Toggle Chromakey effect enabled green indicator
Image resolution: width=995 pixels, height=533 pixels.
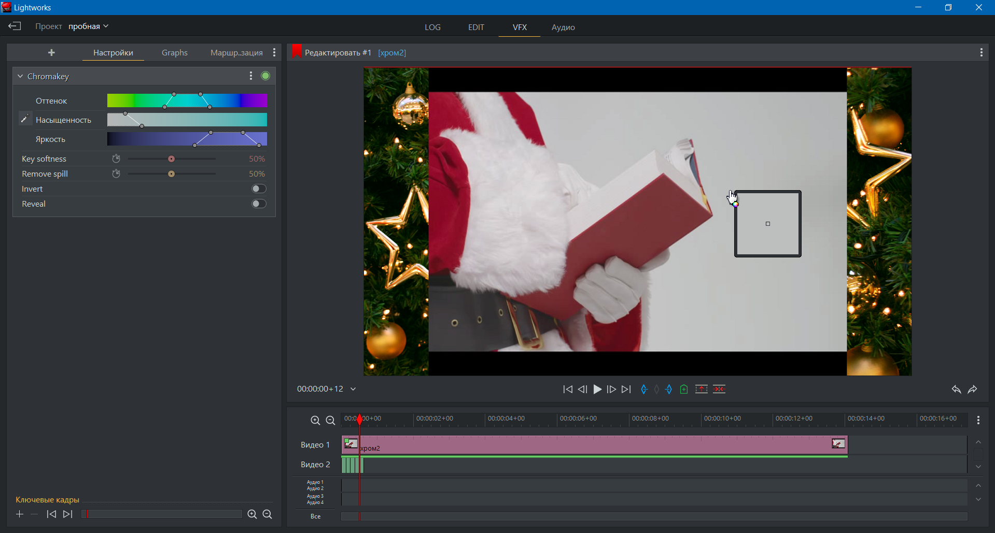click(x=265, y=76)
